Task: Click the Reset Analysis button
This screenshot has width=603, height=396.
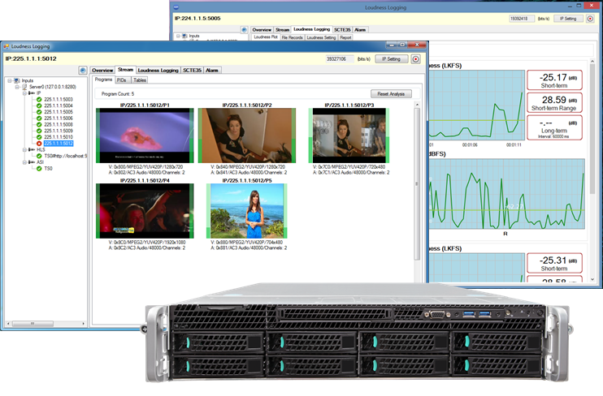Action: 391,93
